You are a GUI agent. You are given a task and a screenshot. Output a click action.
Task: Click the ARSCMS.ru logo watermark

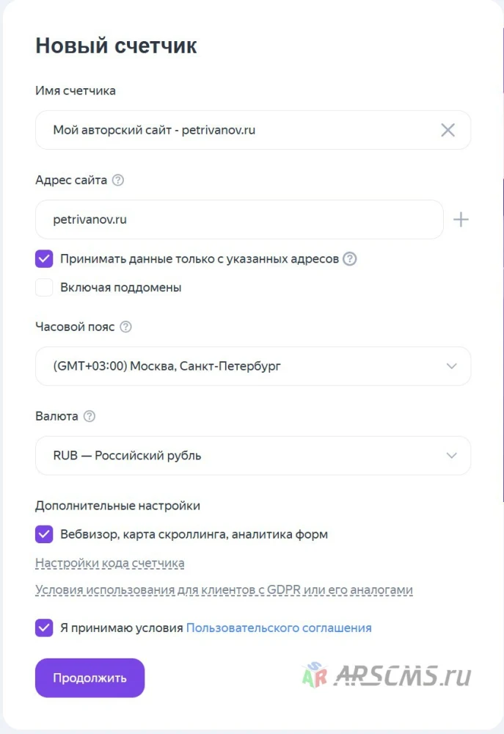coord(387,675)
